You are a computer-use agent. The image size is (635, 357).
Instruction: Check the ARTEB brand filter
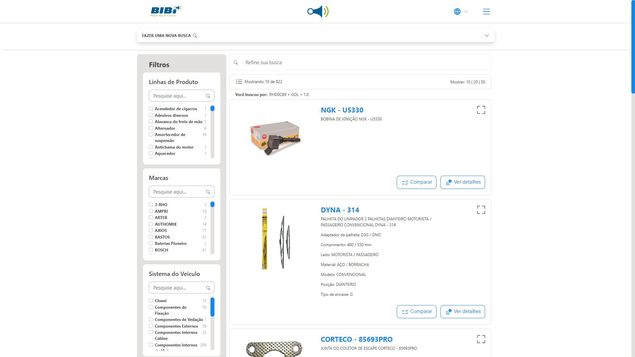pyautogui.click(x=151, y=217)
